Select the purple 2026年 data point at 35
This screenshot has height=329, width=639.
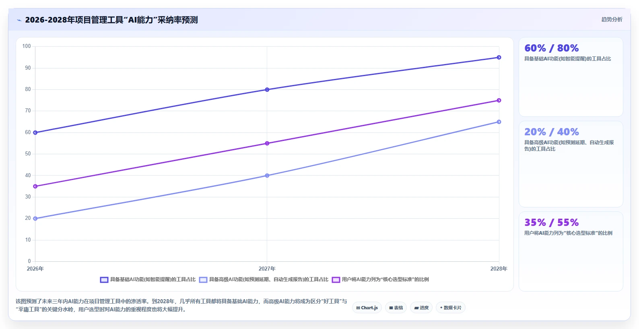(35, 186)
